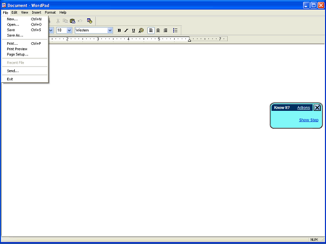Close the Know It? panel
Viewport: 326px width, 244px height.
click(317, 107)
